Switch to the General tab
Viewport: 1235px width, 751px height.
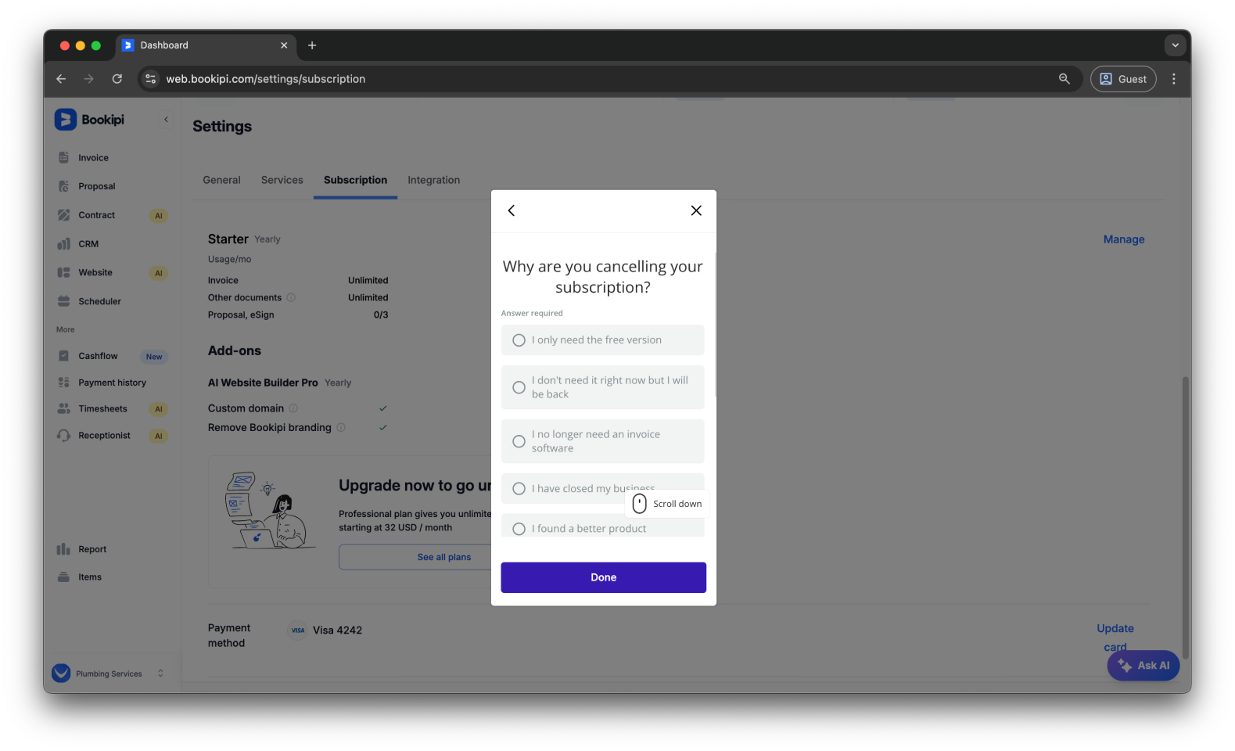coord(221,180)
